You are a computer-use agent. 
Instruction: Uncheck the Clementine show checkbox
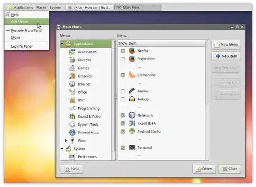(123, 75)
